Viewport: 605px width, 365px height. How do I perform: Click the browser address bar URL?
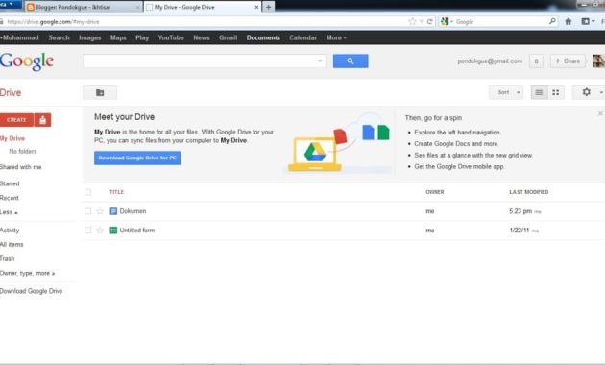point(53,22)
